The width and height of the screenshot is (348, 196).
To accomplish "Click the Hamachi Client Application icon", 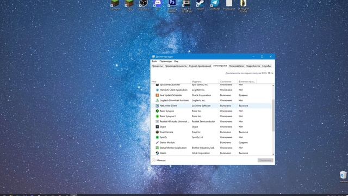I will (157, 90).
